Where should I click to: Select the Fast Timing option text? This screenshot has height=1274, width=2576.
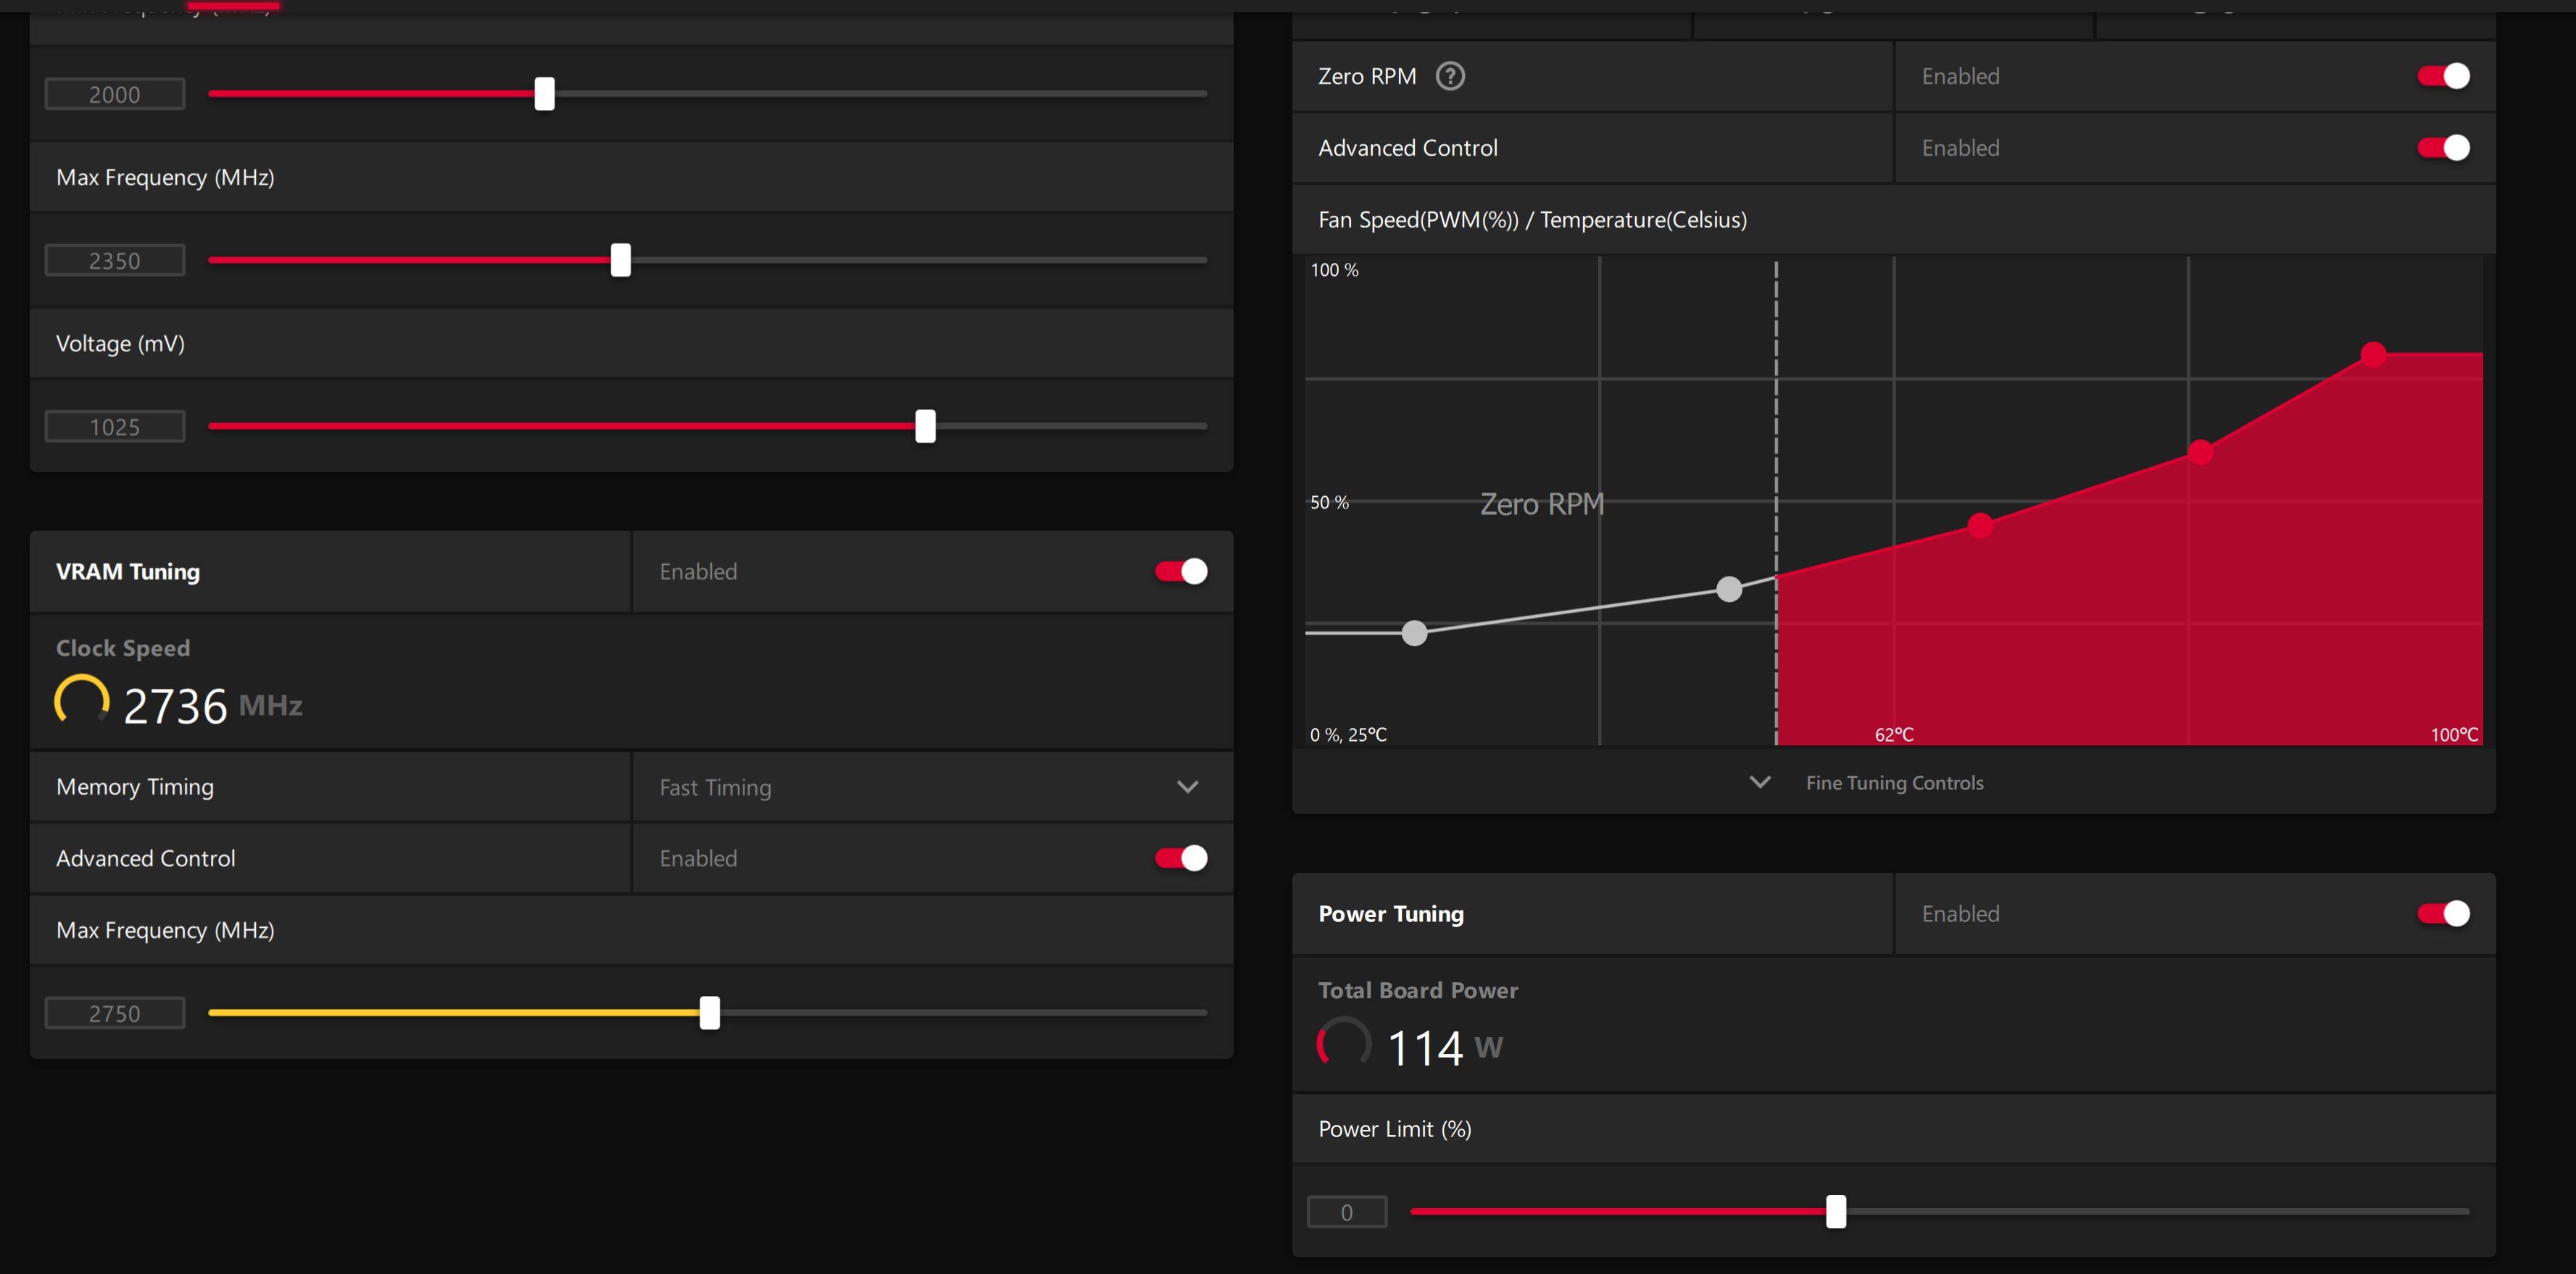(715, 787)
